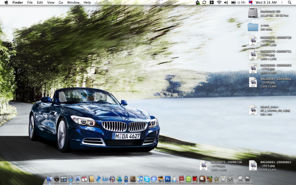The height and width of the screenshot is (185, 296).
Task: Launch Microsoft Word from the Dock
Action: pyautogui.click(x=105, y=179)
